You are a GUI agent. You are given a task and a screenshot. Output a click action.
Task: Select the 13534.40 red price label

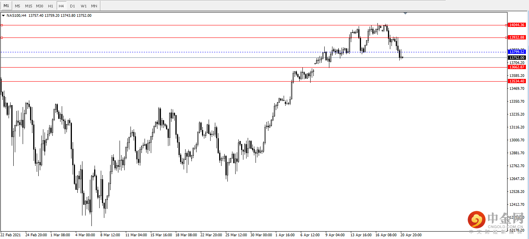tap(517, 81)
